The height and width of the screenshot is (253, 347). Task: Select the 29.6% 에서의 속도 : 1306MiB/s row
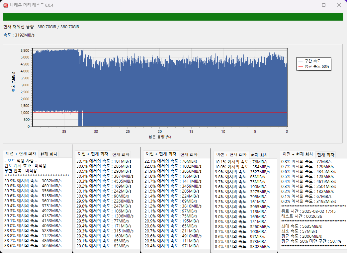[x=105, y=216]
